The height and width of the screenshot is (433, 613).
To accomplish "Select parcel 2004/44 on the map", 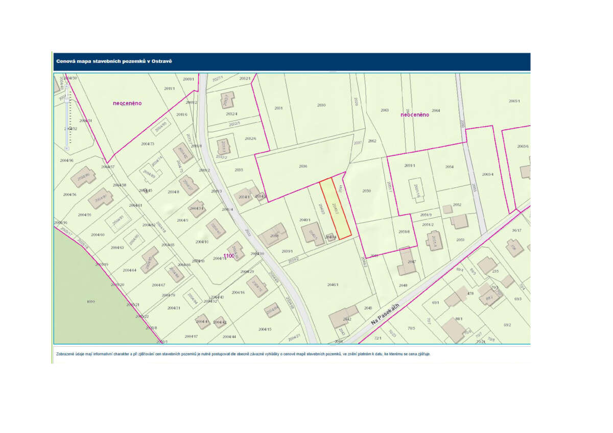I will tap(228, 337).
